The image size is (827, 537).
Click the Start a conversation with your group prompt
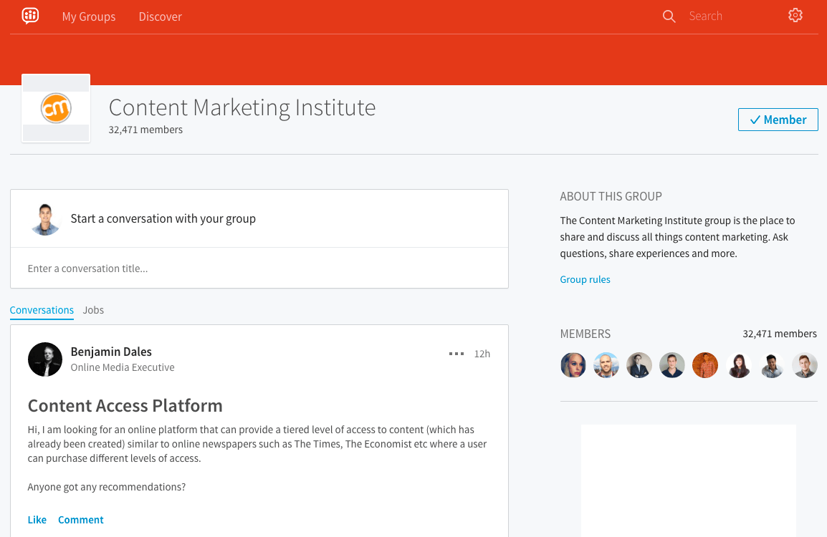(163, 218)
